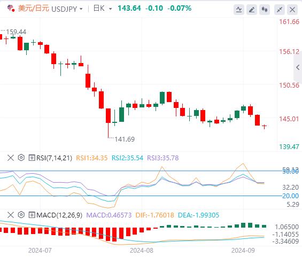This screenshot has width=302, height=257.
Task: Click the RSI 32.20 axis label
Action: click(x=291, y=187)
